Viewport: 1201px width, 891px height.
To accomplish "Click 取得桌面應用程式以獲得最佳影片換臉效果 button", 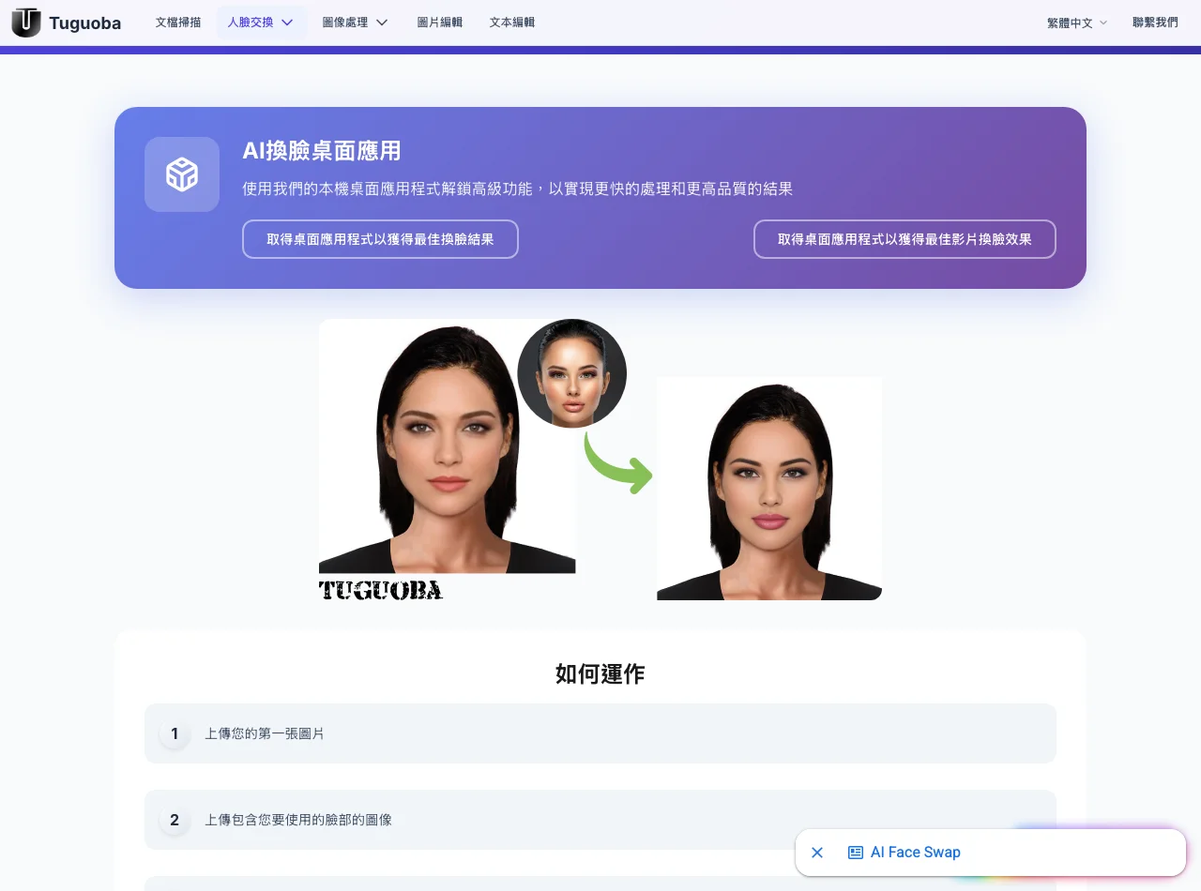I will click(x=905, y=239).
